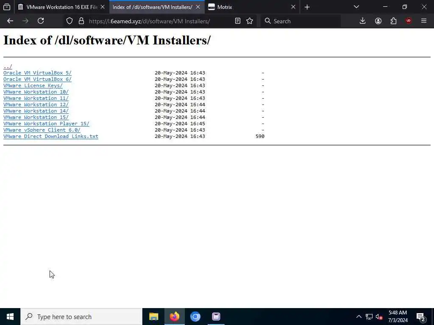Go to parent directory ../ link
The height and width of the screenshot is (325, 434).
(8, 66)
